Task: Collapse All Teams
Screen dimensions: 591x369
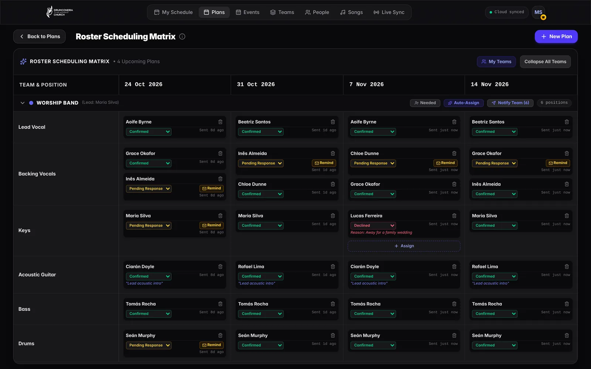Action: 545,62
